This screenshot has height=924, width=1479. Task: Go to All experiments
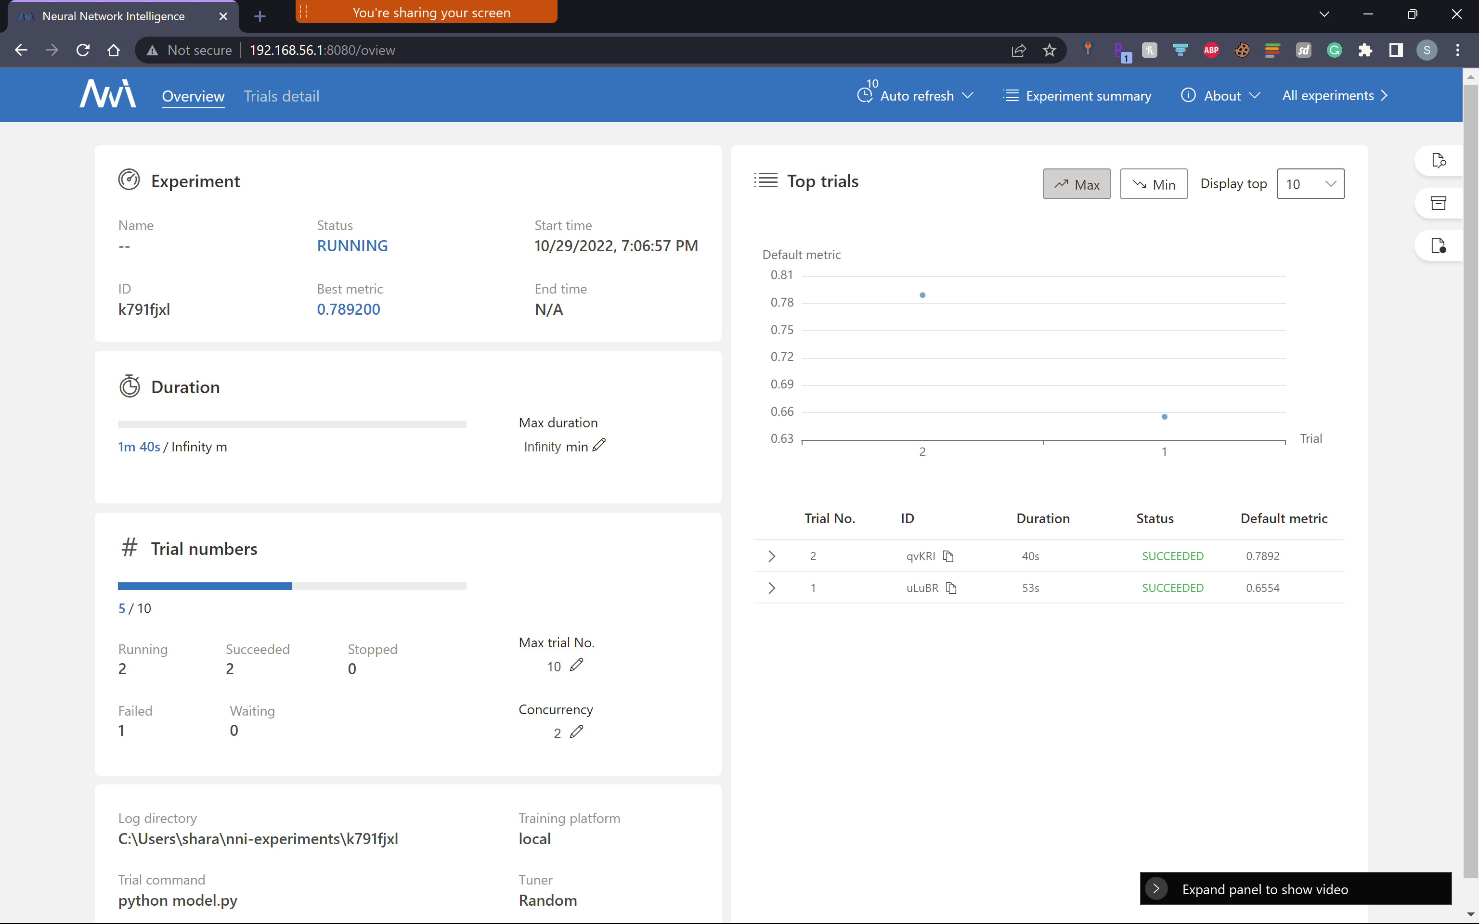pyautogui.click(x=1335, y=96)
